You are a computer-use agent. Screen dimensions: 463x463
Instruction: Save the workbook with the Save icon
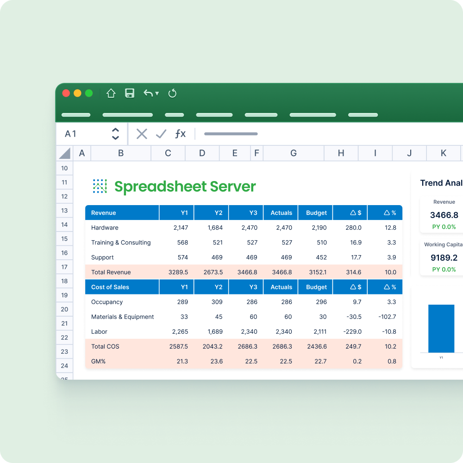click(130, 93)
